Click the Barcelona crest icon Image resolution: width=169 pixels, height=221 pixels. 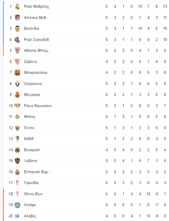coord(17,73)
